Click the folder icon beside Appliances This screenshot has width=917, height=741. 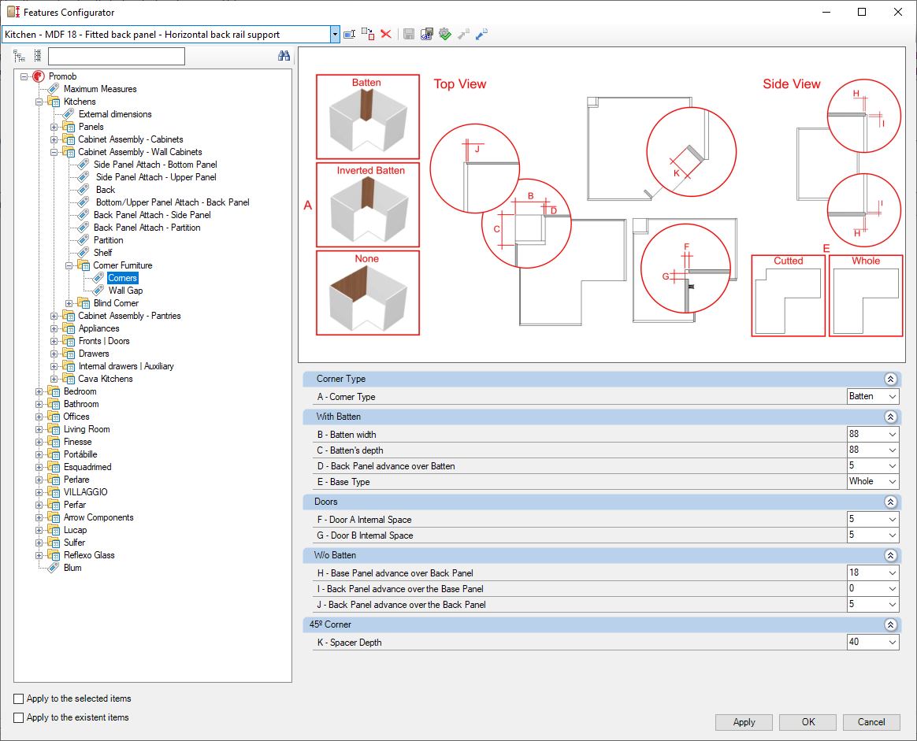[69, 328]
